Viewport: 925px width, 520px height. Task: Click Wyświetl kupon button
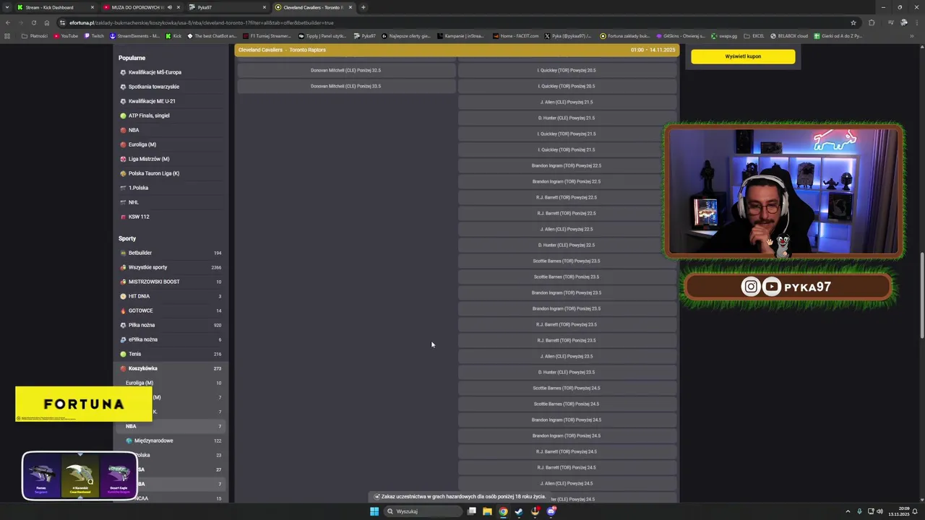coord(743,56)
